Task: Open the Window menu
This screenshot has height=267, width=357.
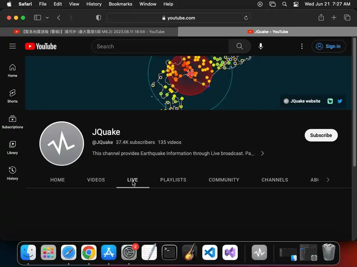Action: click(148, 4)
